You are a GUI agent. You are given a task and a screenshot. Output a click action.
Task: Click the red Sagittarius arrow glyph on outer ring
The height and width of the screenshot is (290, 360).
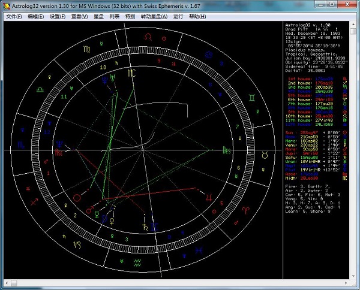(x=34, y=202)
